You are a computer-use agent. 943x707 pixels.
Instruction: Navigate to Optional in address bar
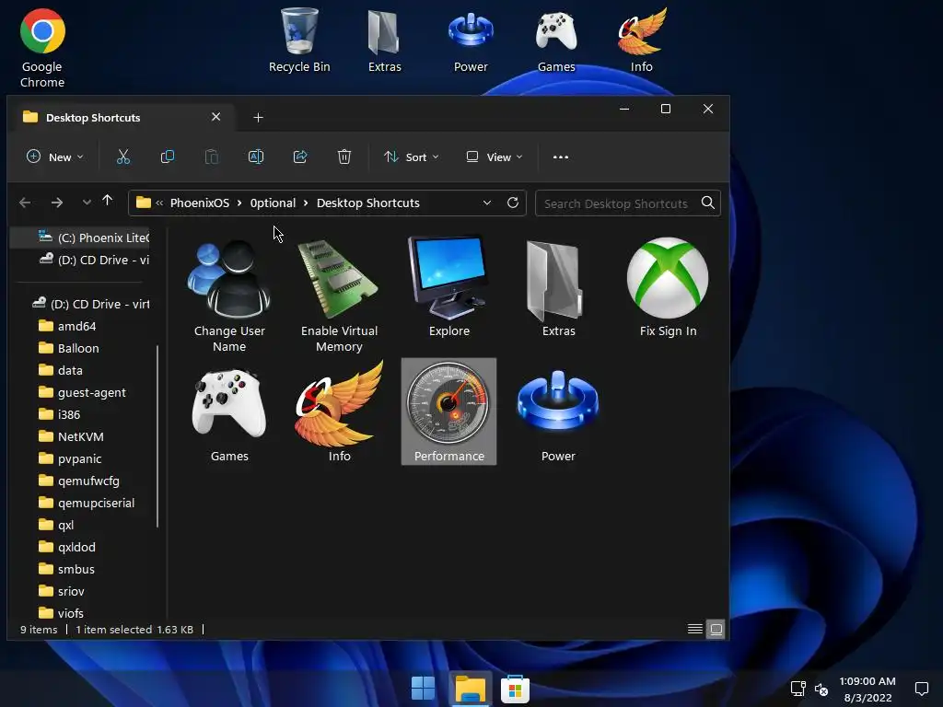pyautogui.click(x=273, y=203)
